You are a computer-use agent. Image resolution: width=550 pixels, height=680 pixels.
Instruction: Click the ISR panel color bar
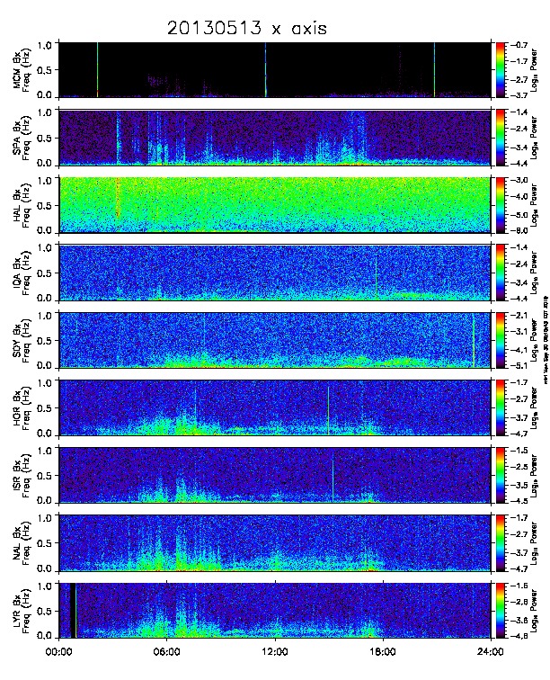501,475
